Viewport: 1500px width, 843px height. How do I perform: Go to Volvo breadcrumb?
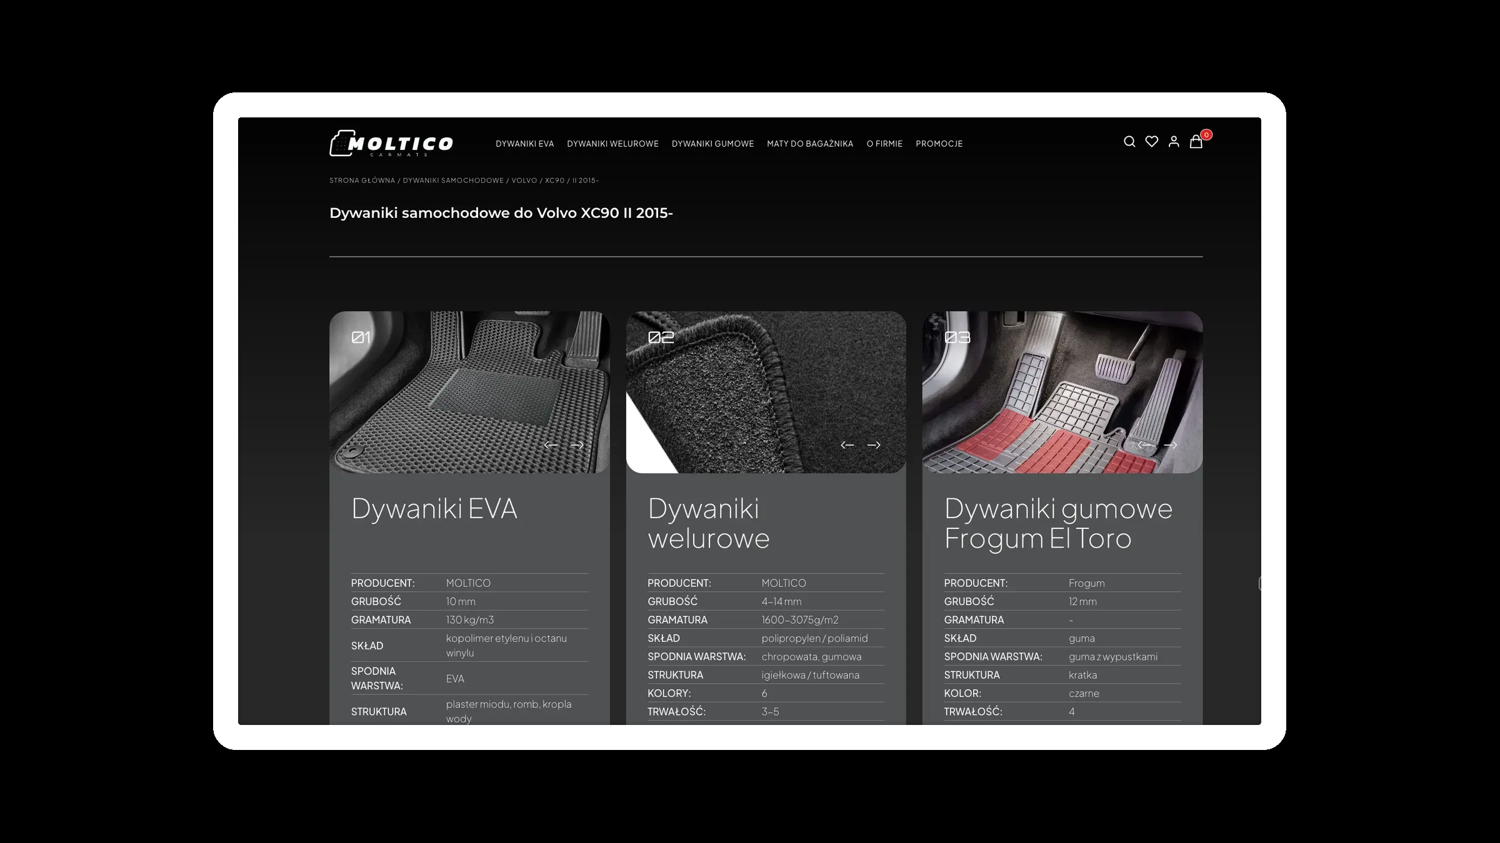pos(524,180)
